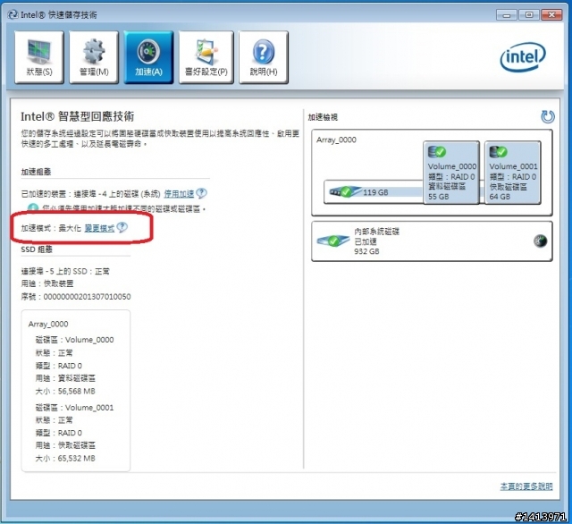Click the help icon next to 變更模式
Screen dimensions: 572x524
pyautogui.click(x=122, y=227)
